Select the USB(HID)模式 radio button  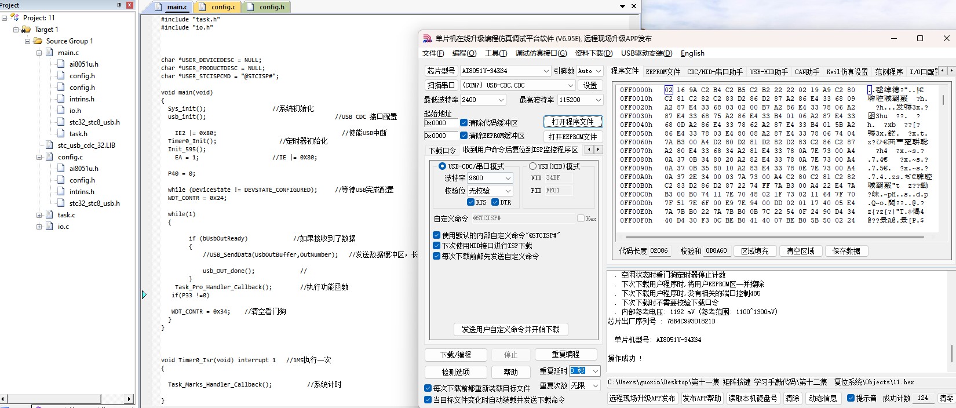[532, 166]
